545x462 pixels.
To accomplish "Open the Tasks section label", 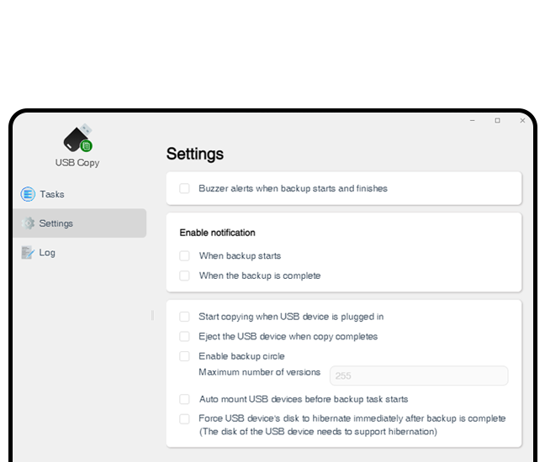I will tap(51, 194).
